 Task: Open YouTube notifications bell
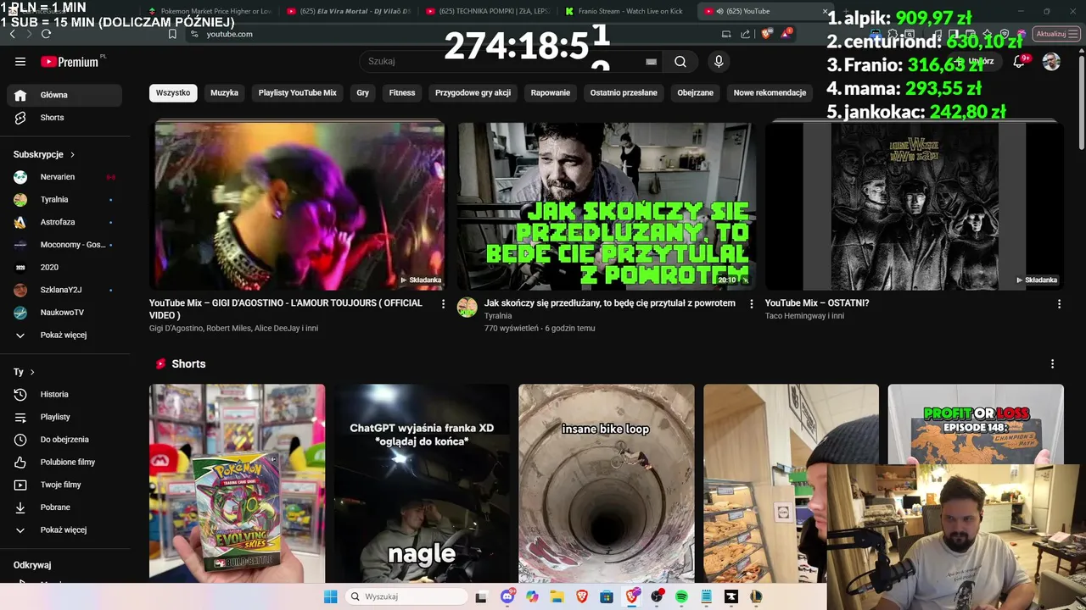pyautogui.click(x=1019, y=61)
